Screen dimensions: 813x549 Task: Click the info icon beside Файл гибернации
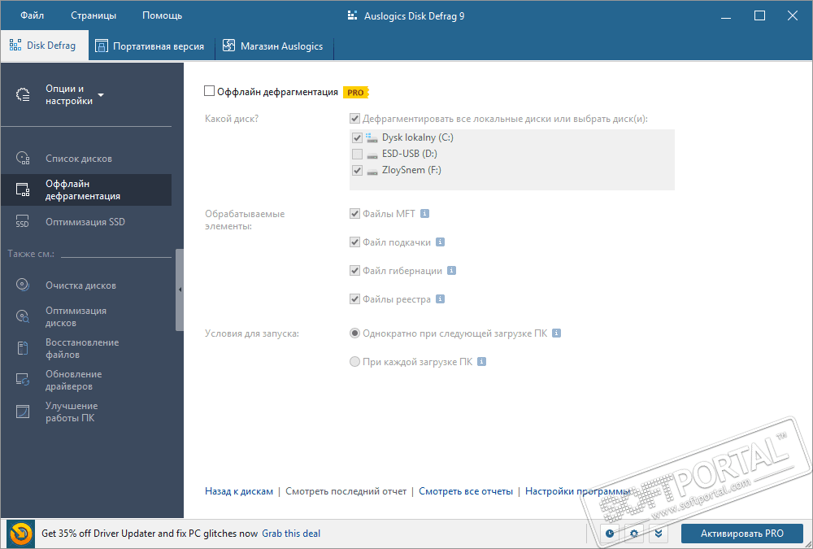point(451,270)
